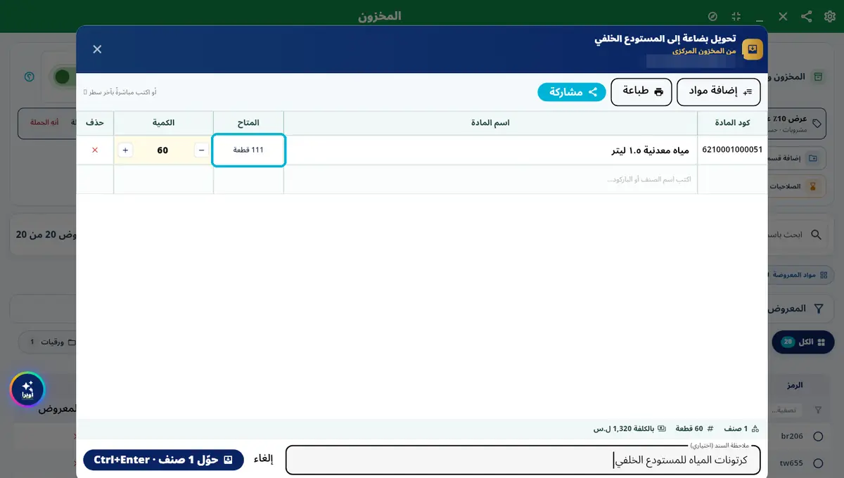The width and height of the screenshot is (844, 478).
Task: Click the اسم المادة column header
Action: (x=490, y=123)
